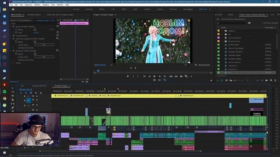Collapse the Parametric Equalizer effect
The image size is (280, 157).
(12, 39)
